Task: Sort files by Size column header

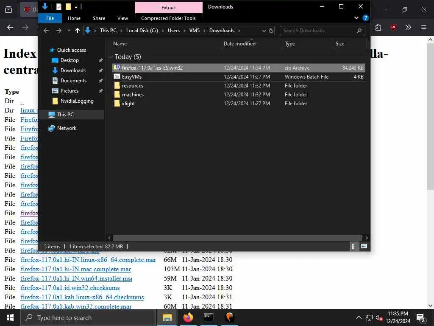Action: 340,44
